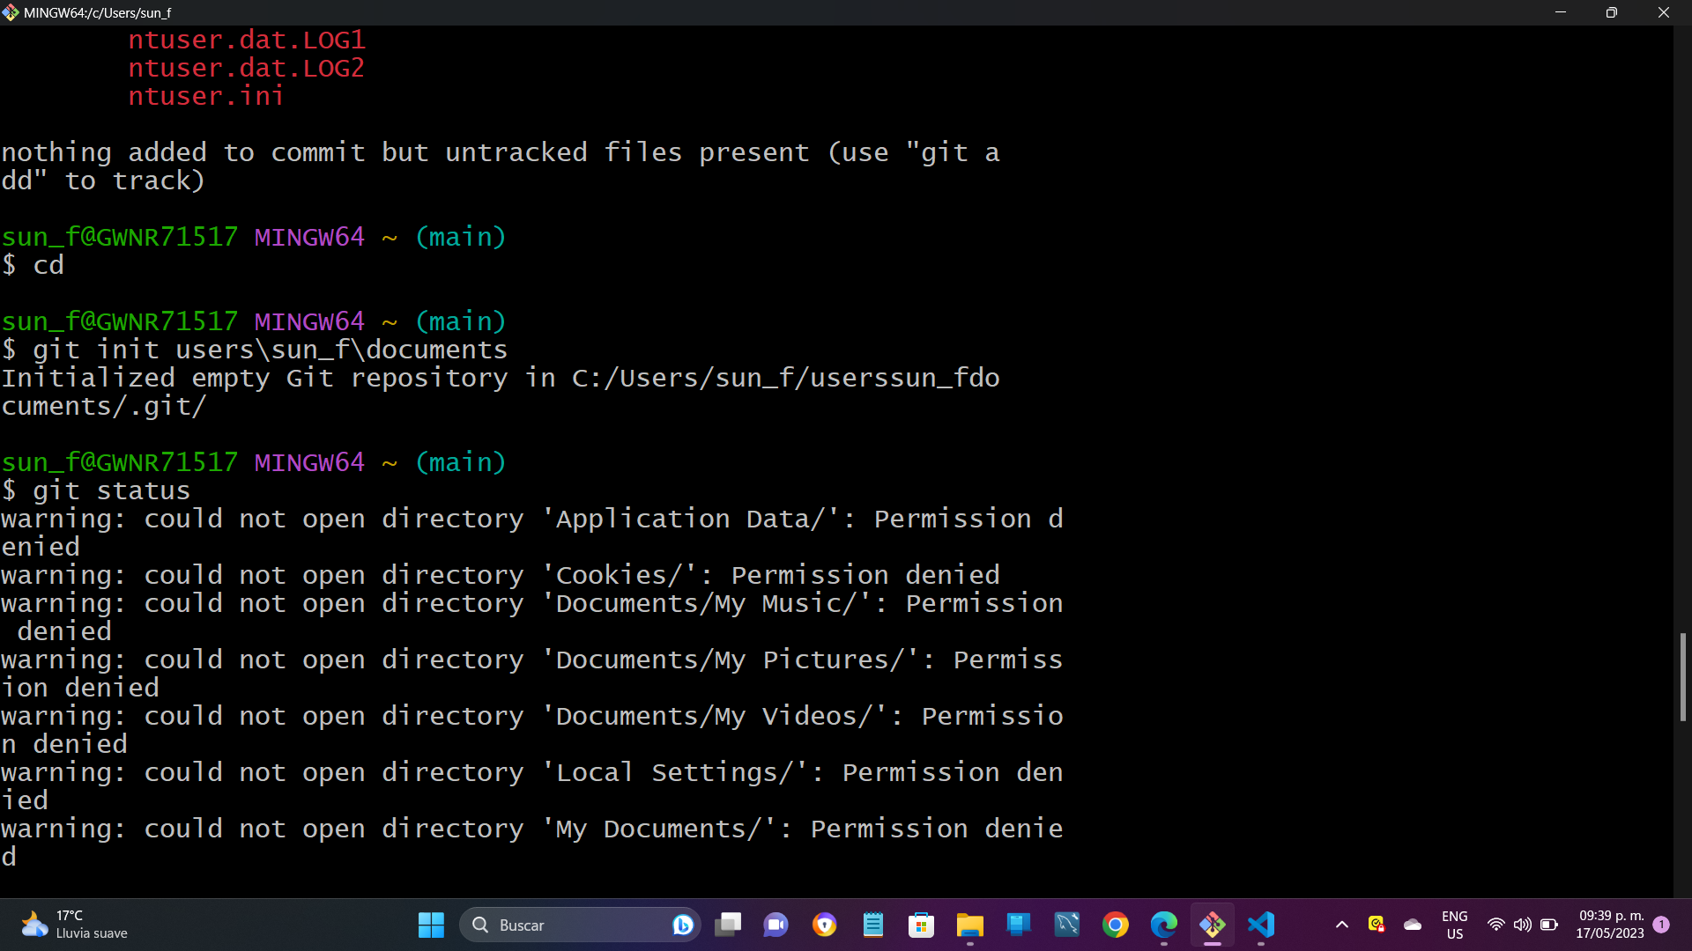This screenshot has width=1692, height=951.
Task: Click the 'Documents/My Music/' warning line
Action: (532, 617)
